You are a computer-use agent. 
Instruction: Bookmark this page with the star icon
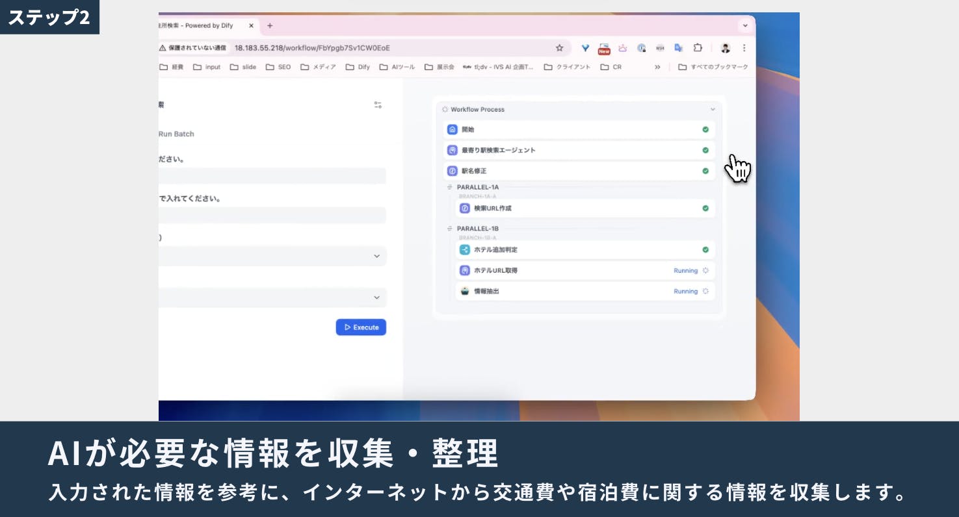click(559, 48)
